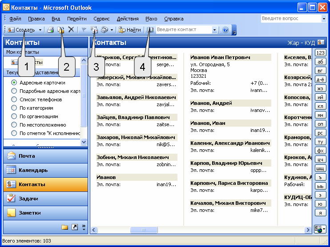Click the horizontal scrollbar thumb in contacts

pos(144,230)
